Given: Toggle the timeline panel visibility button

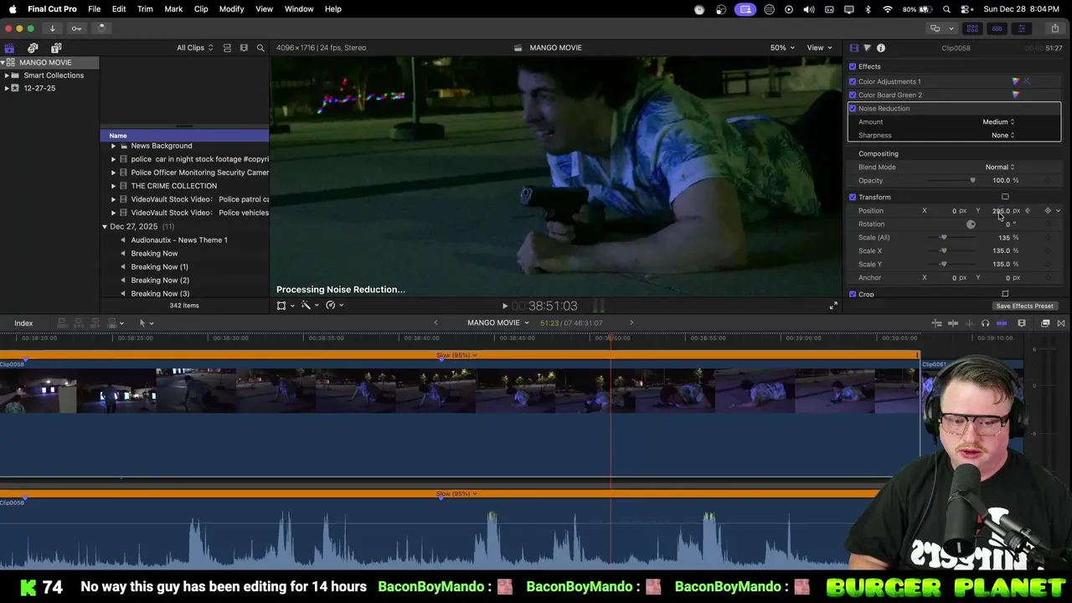Looking at the screenshot, I should pyautogui.click(x=997, y=28).
